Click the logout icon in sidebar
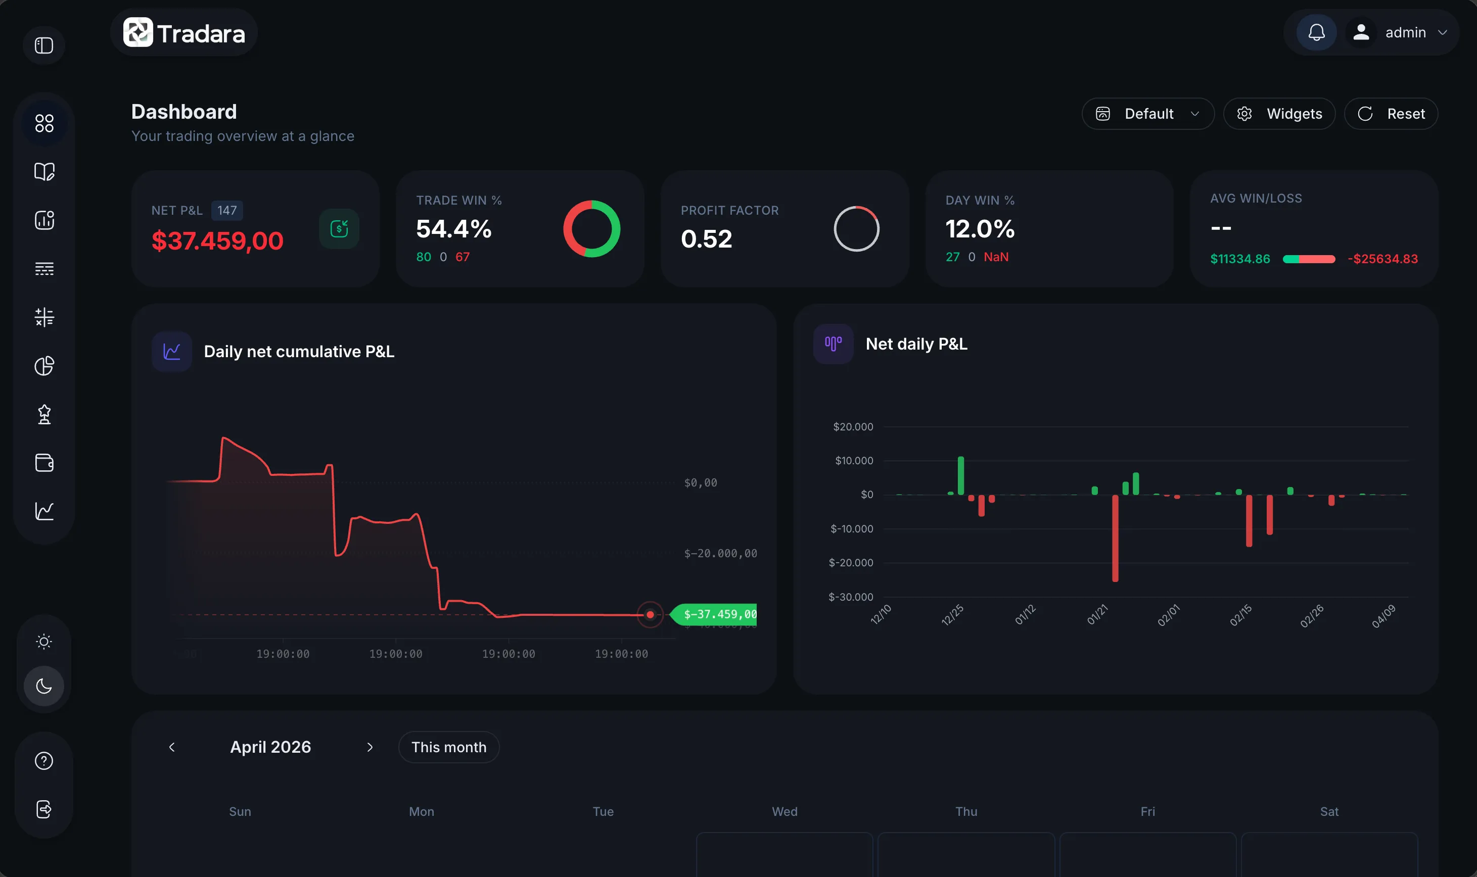Viewport: 1477px width, 877px height. pyautogui.click(x=44, y=809)
